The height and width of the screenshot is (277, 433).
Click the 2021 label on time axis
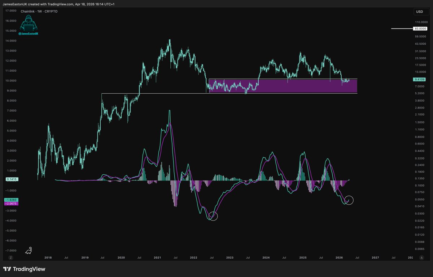tap(157, 258)
